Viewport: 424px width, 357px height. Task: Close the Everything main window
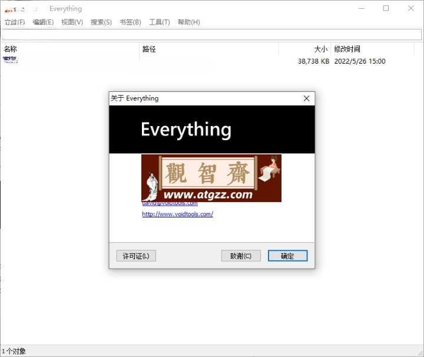point(411,8)
